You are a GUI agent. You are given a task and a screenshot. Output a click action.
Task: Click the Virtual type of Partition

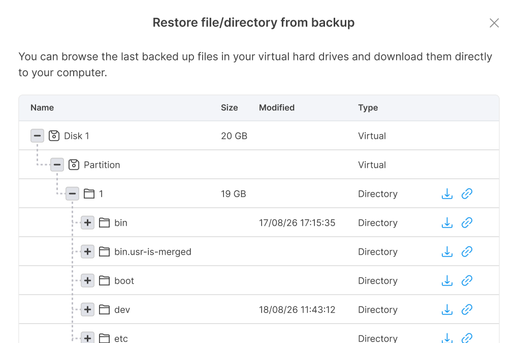tap(372, 165)
